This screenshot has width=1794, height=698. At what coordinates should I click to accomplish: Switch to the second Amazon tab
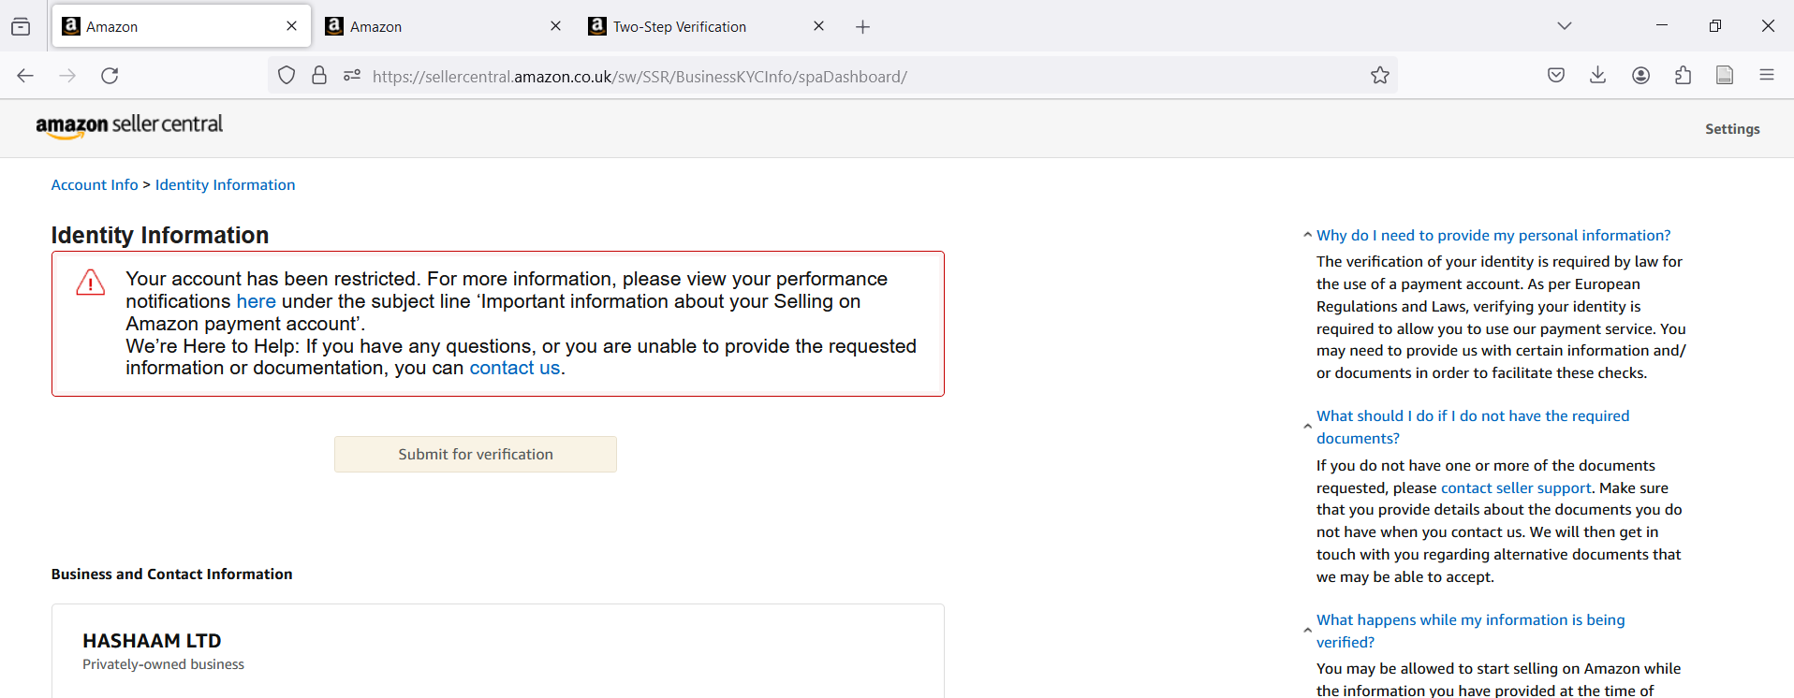[444, 26]
